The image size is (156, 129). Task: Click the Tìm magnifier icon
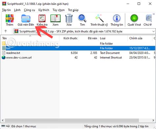pos(82,18)
